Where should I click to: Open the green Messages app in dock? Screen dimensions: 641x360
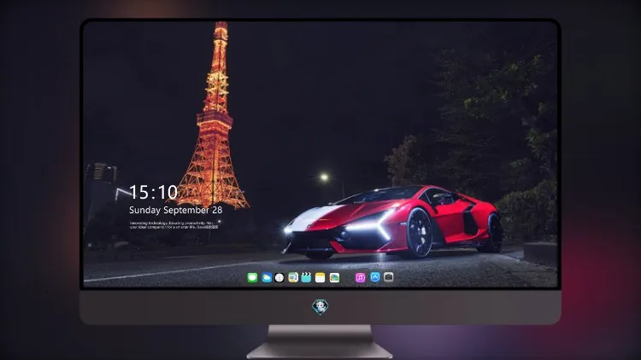pyautogui.click(x=252, y=278)
